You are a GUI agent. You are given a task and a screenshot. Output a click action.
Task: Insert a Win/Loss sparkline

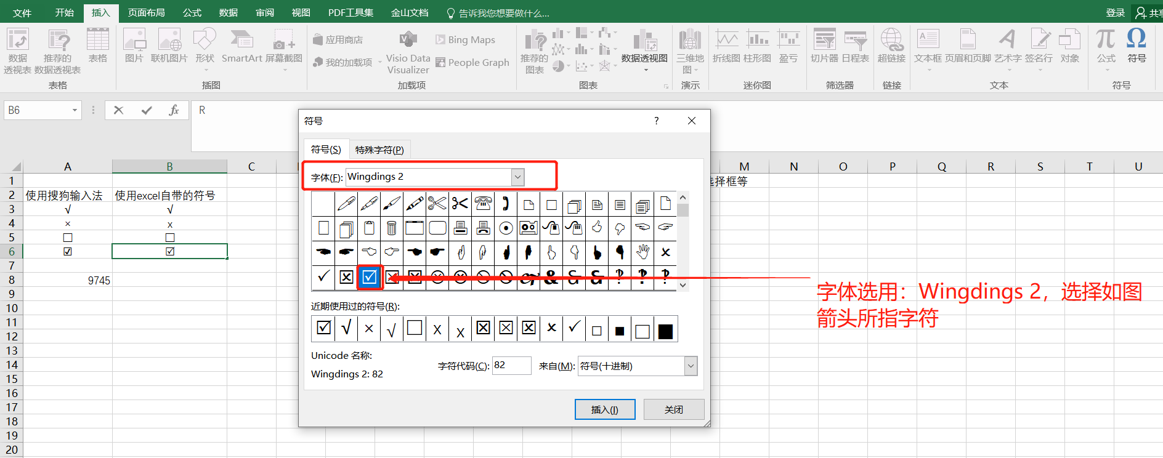pos(788,46)
